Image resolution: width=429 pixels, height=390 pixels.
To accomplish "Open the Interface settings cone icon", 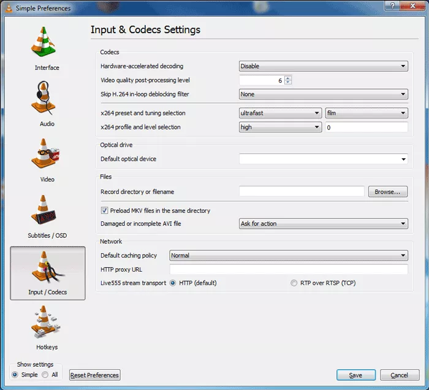I will coord(44,42).
